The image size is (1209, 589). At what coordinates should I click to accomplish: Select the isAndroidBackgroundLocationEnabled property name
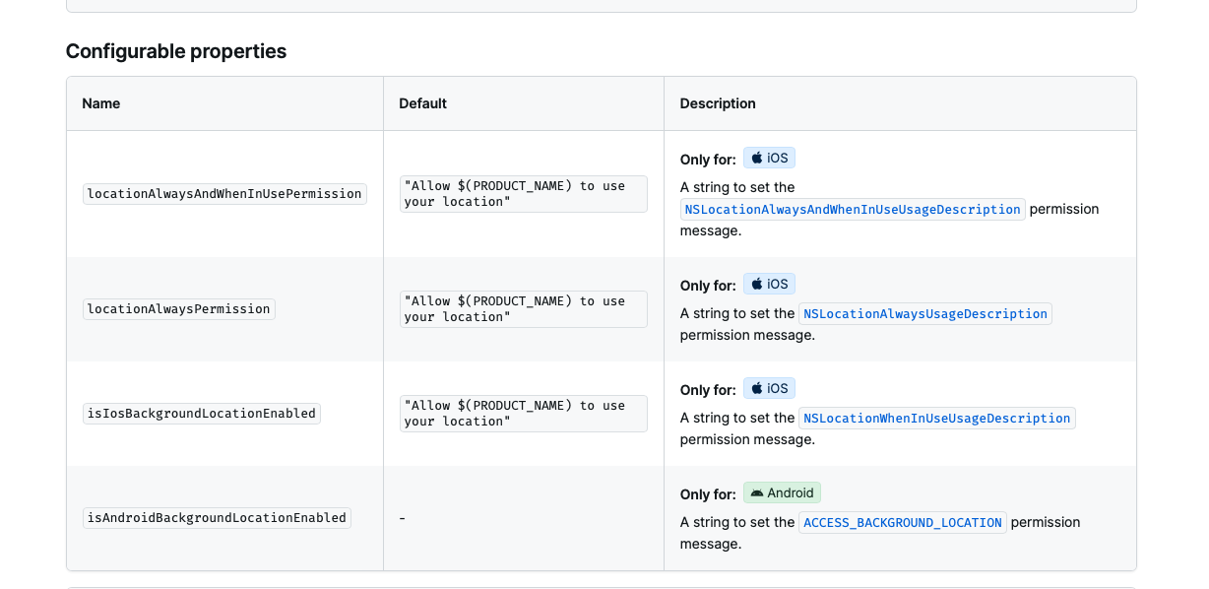click(x=217, y=517)
